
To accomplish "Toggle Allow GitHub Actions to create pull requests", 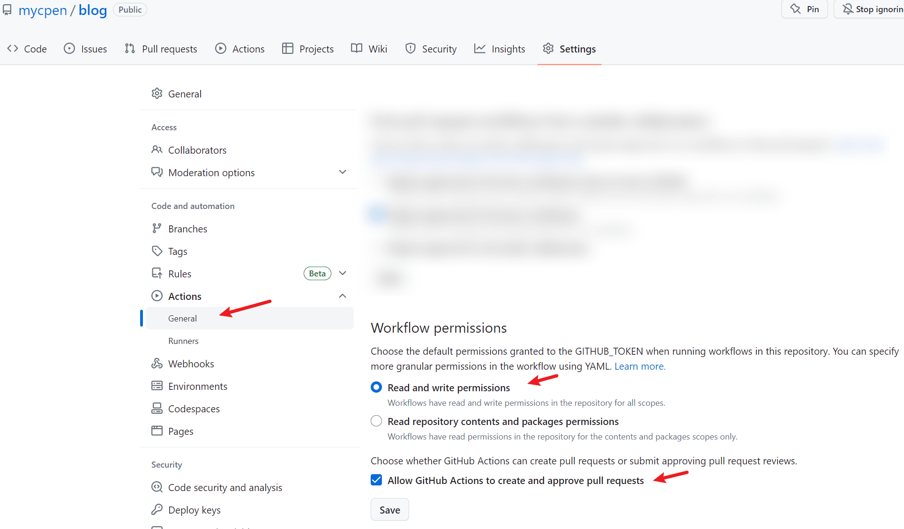I will tap(376, 480).
